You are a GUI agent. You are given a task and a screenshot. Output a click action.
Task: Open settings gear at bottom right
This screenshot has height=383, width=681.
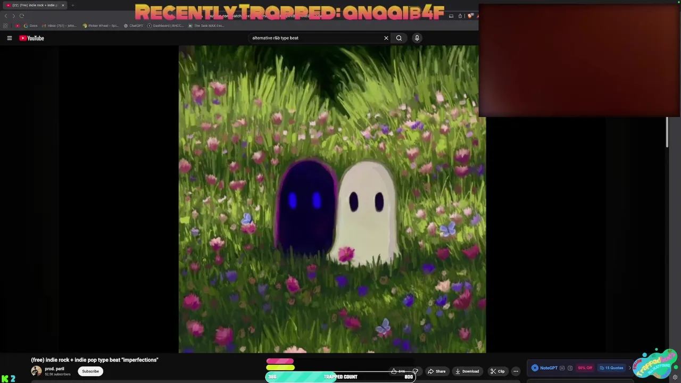675,377
